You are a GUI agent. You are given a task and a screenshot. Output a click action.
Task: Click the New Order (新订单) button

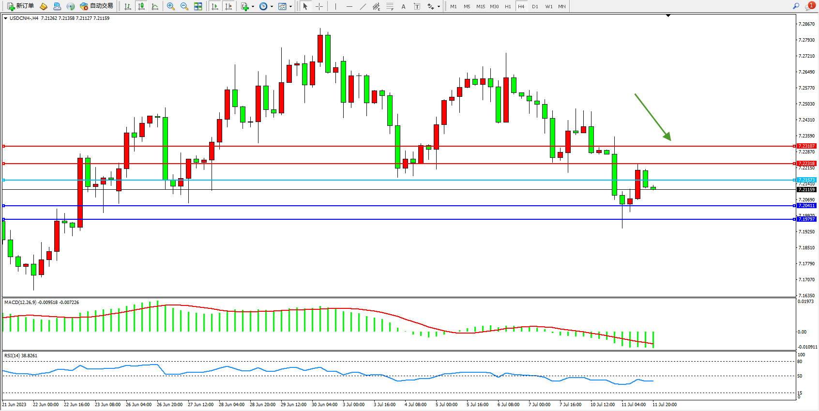[20, 6]
